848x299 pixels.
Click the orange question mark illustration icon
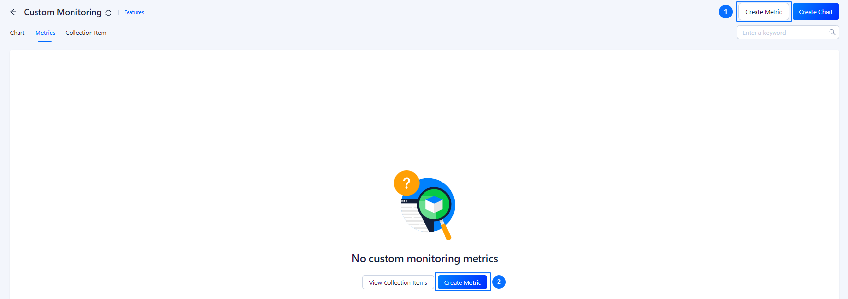point(406,183)
